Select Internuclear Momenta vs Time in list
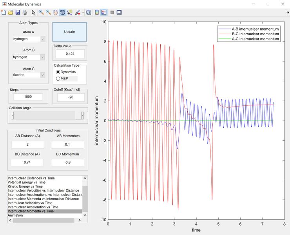The height and width of the screenshot is (235, 290). [45, 211]
